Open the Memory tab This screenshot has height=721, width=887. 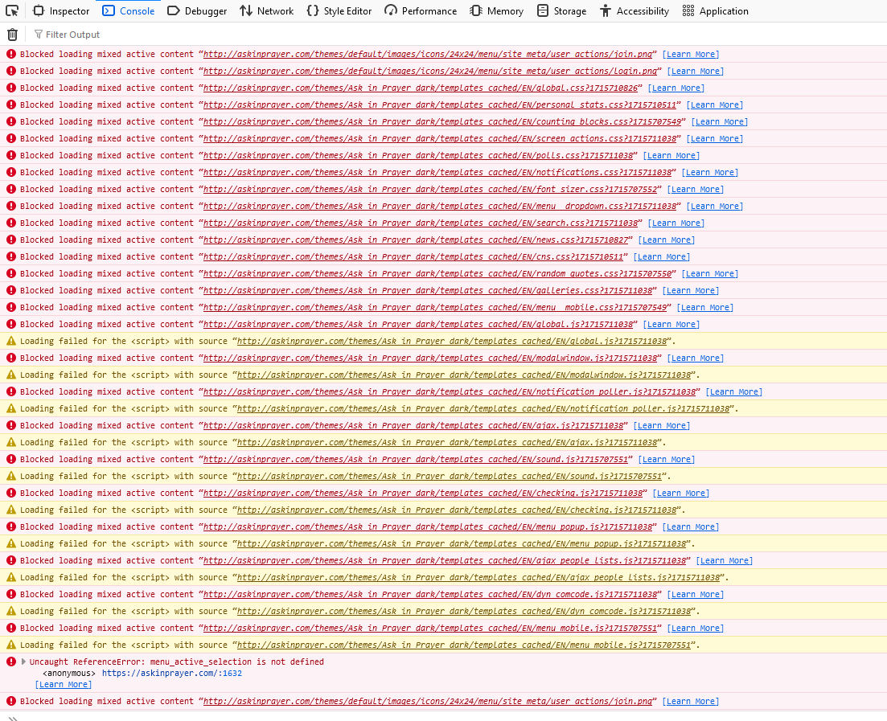click(x=496, y=11)
